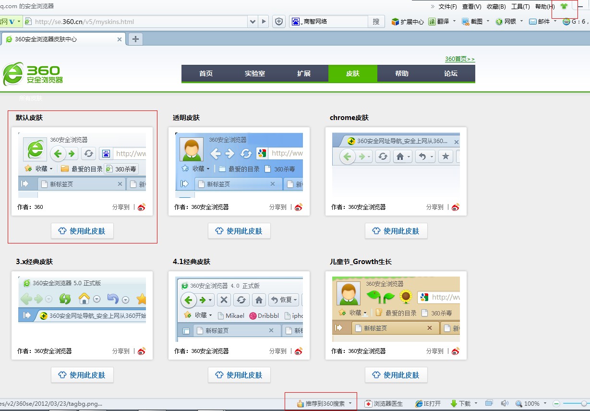Click the paw search engine icon
Image resolution: width=590 pixels, height=411 pixels.
tap(295, 22)
